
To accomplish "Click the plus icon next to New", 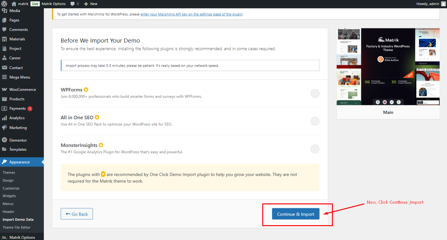I will coord(86,4).
